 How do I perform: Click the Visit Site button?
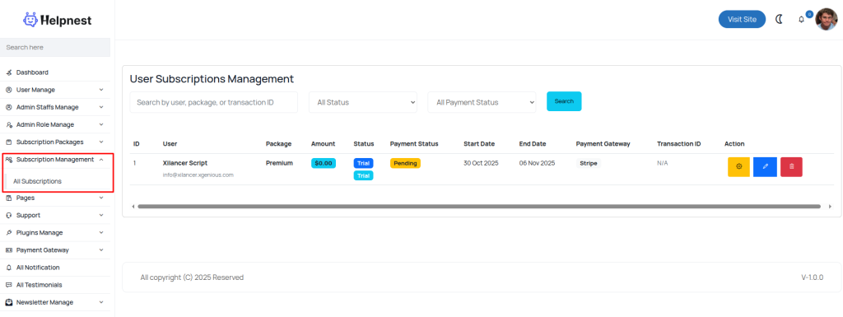click(742, 19)
